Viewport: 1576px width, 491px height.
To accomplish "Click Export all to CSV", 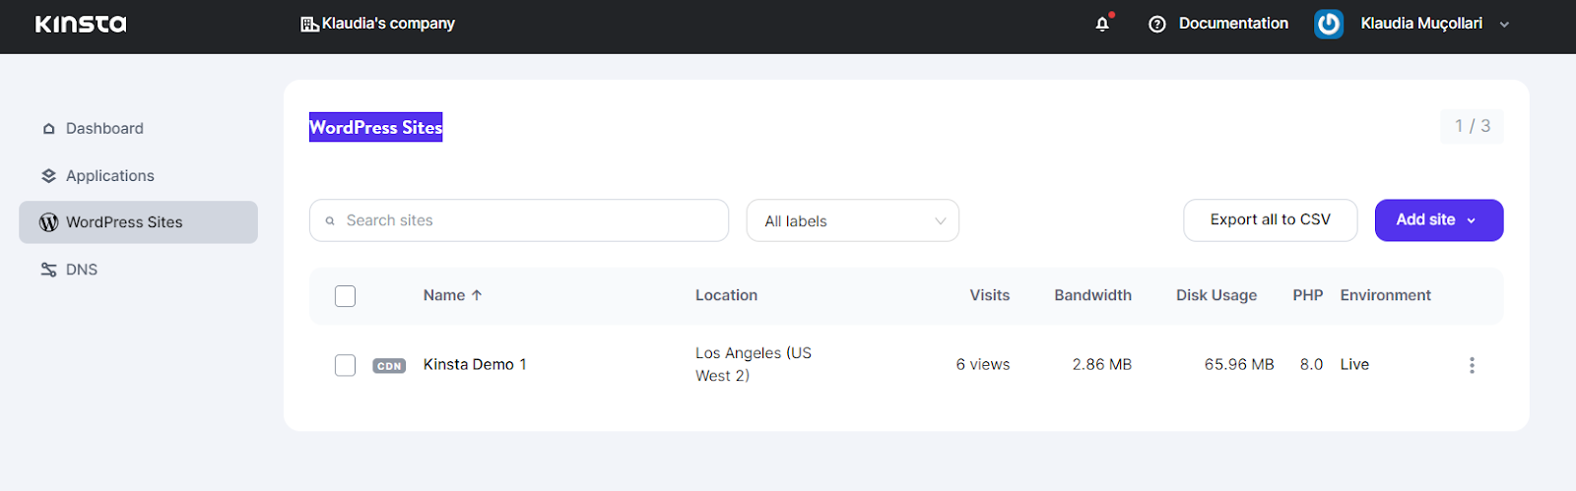I will pos(1270,220).
